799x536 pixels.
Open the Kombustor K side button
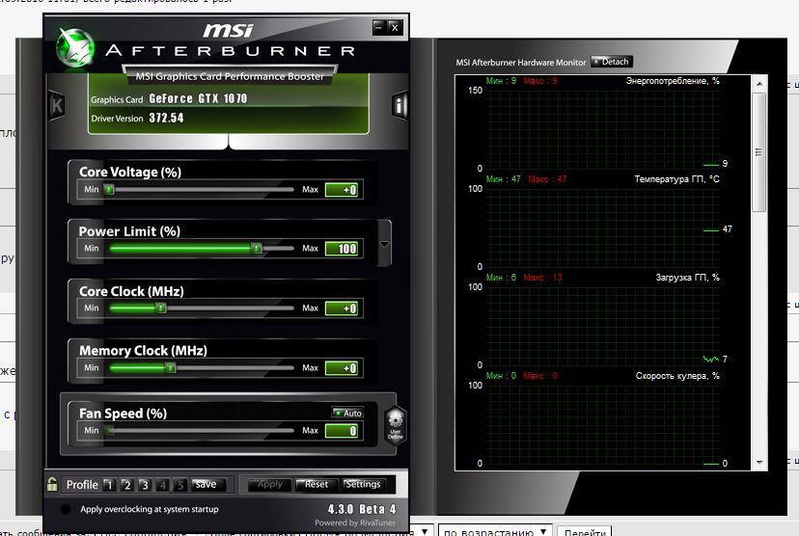pyautogui.click(x=57, y=105)
